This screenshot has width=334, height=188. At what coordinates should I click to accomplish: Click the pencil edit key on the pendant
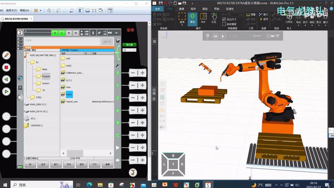click(6, 55)
